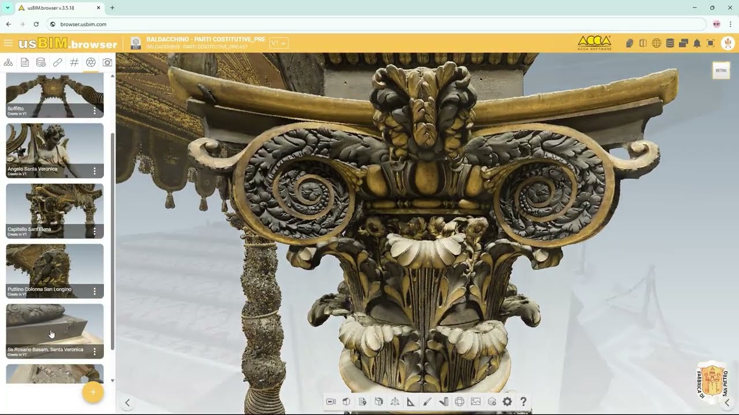
Task: Select the Soffitto view thumbnail
Action: pyautogui.click(x=55, y=96)
